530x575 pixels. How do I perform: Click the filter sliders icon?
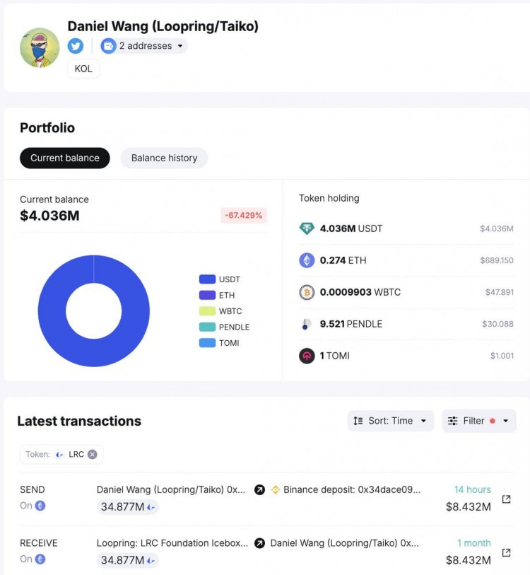[x=453, y=421]
